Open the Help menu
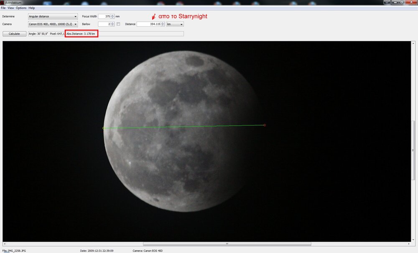The height and width of the screenshot is (253, 418). click(x=31, y=8)
